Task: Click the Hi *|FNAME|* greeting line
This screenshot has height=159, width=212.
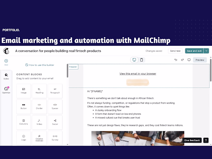Action: click(x=95, y=91)
